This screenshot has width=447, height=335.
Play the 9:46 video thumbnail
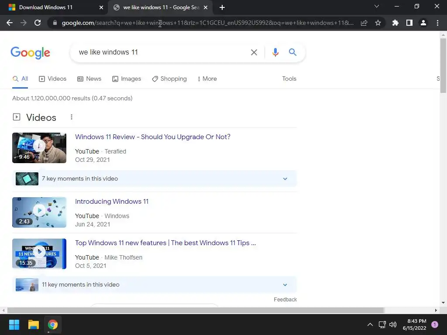(39, 148)
